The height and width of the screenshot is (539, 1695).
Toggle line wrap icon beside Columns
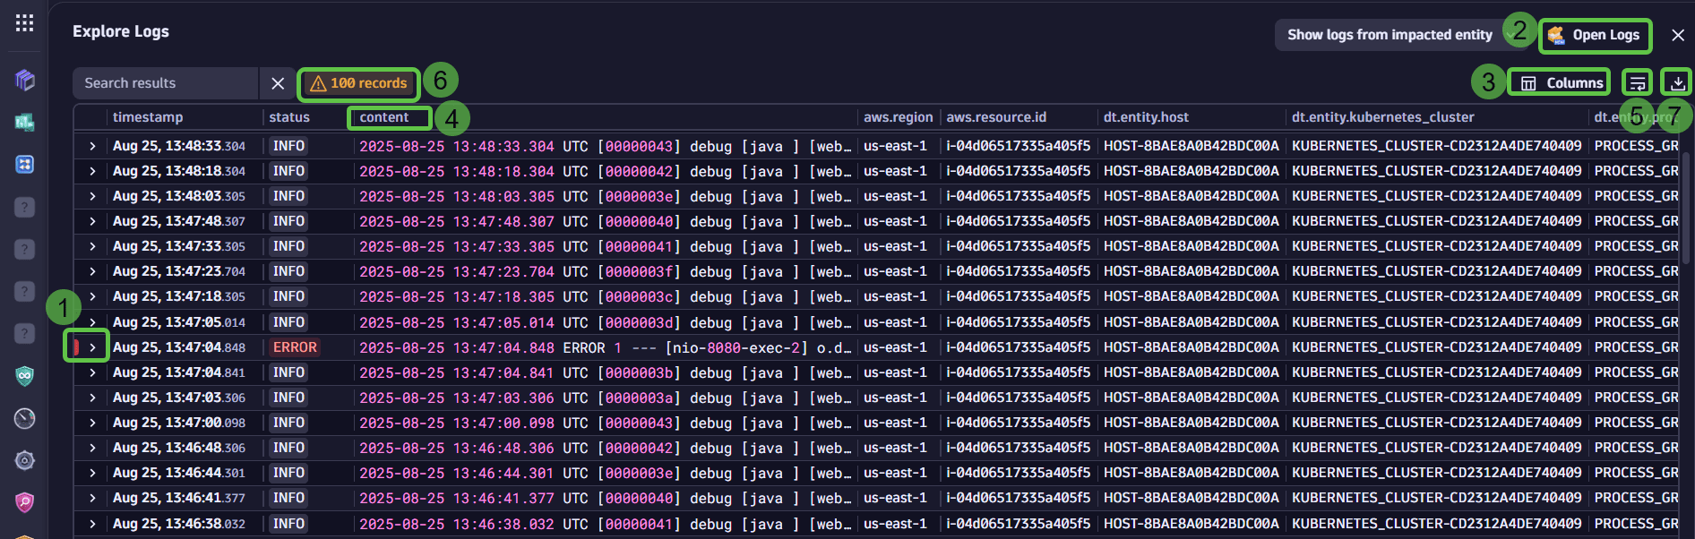click(1638, 83)
